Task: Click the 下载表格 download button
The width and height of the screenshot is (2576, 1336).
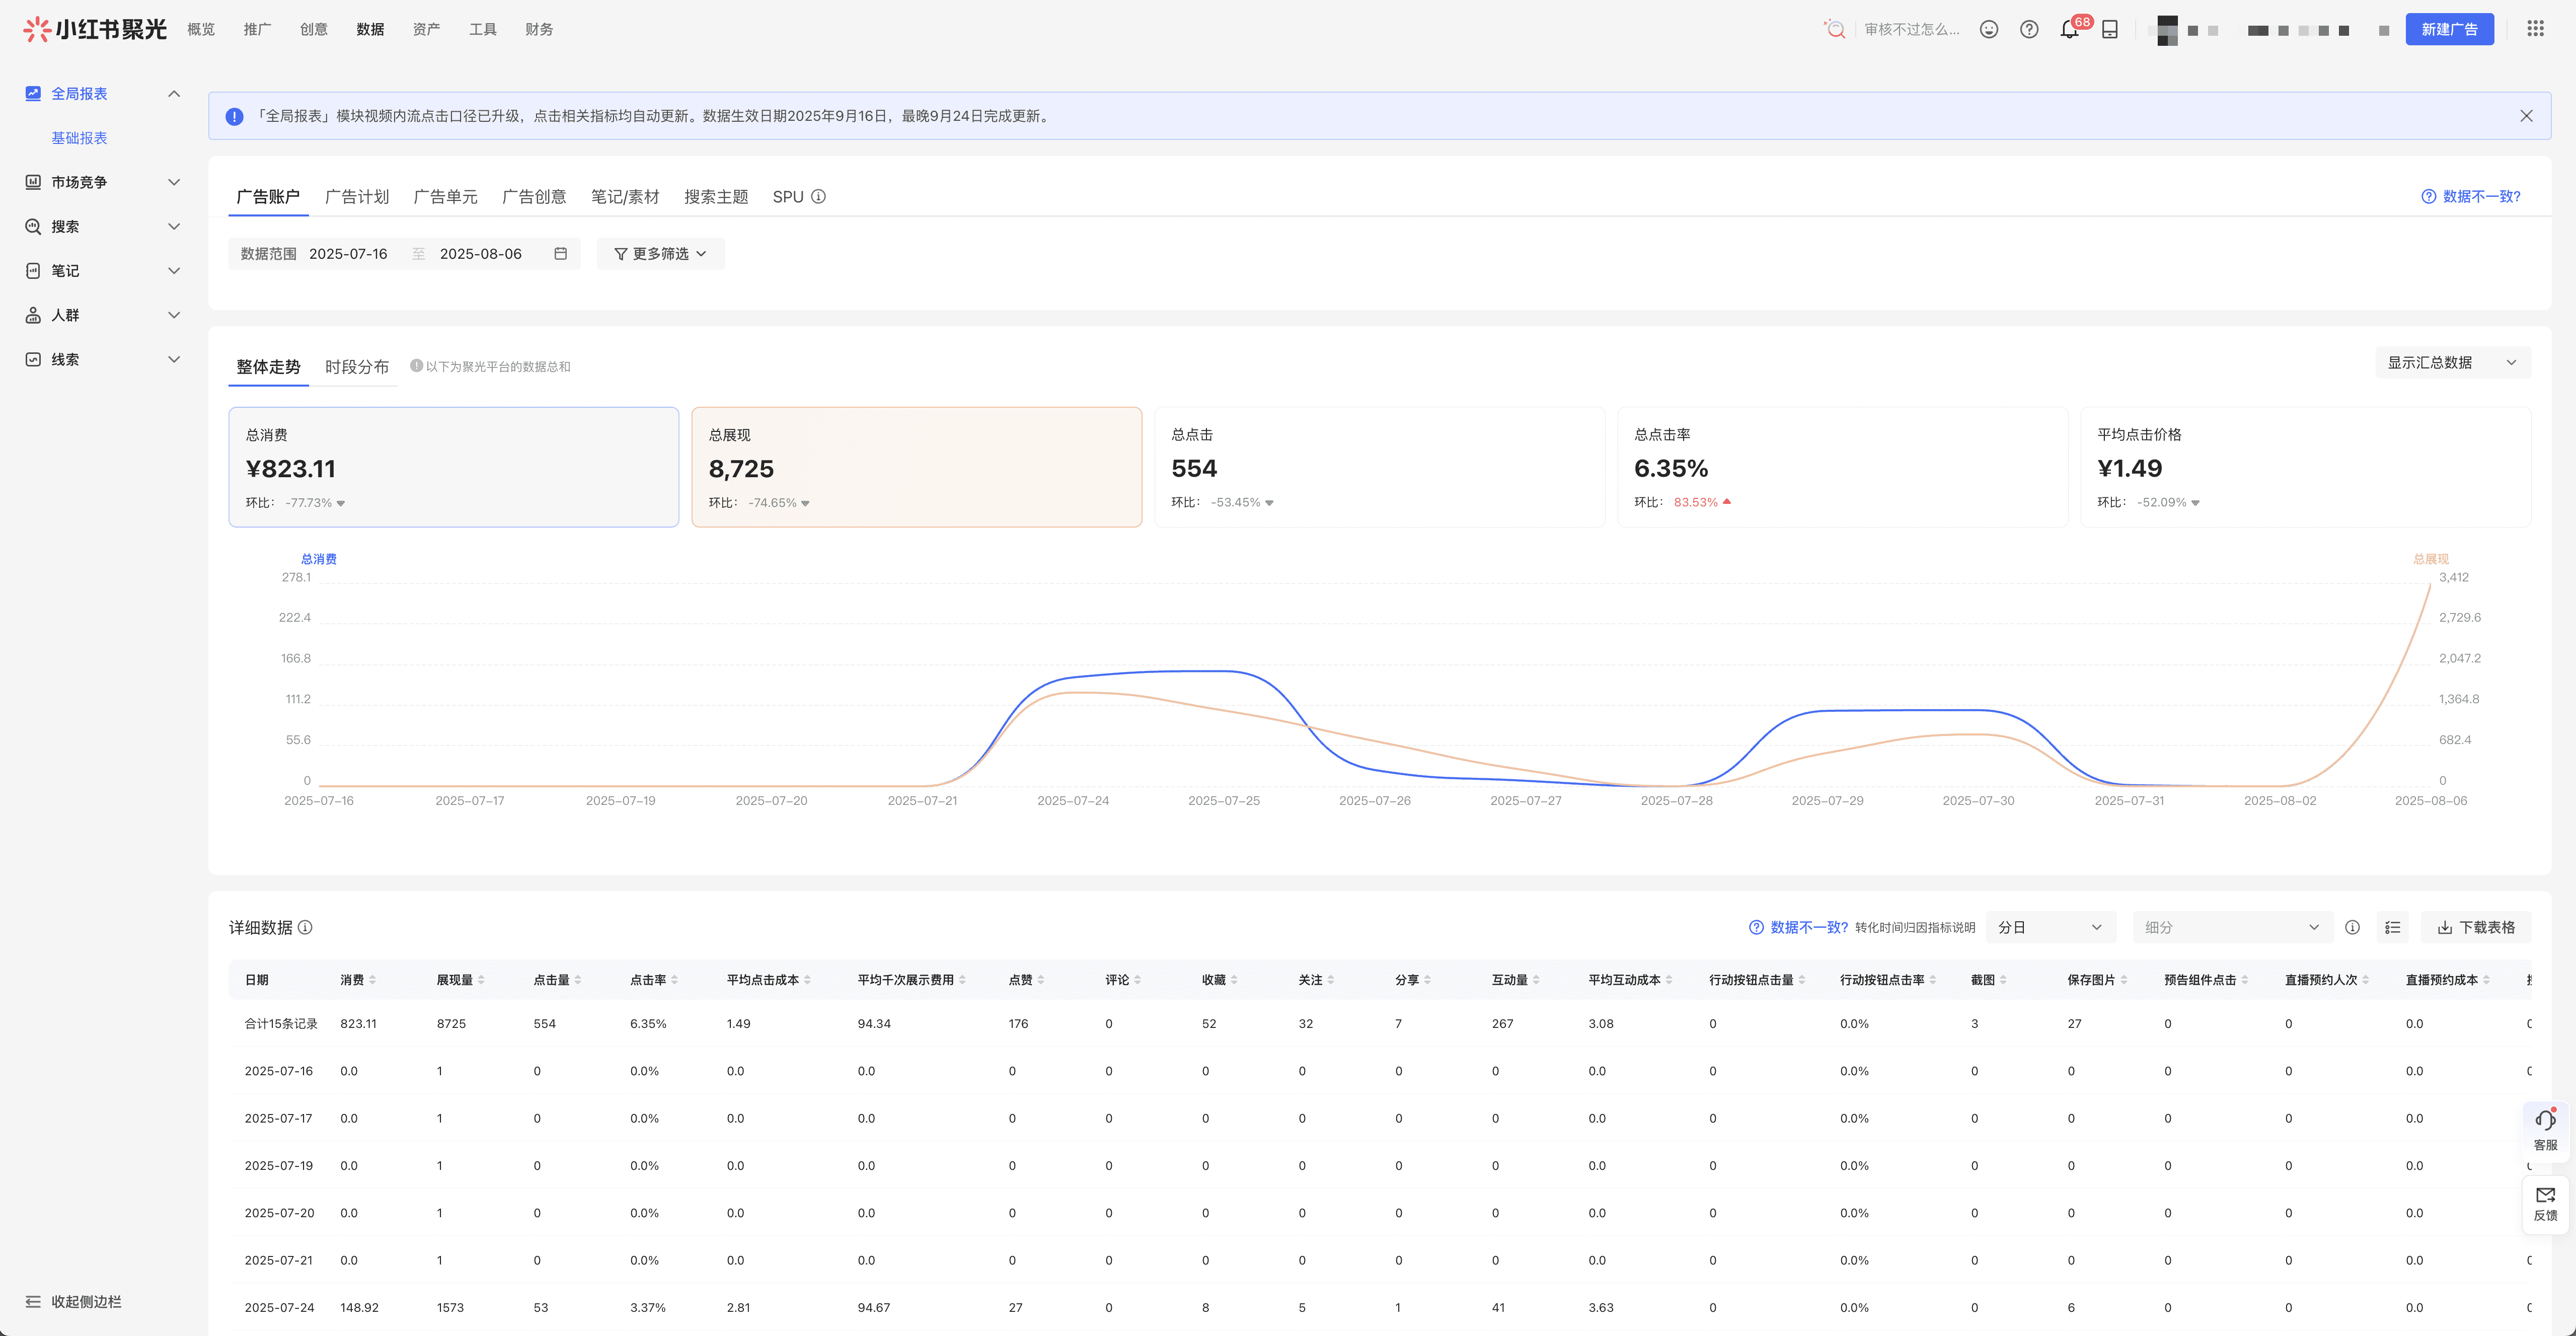Action: click(x=2476, y=928)
